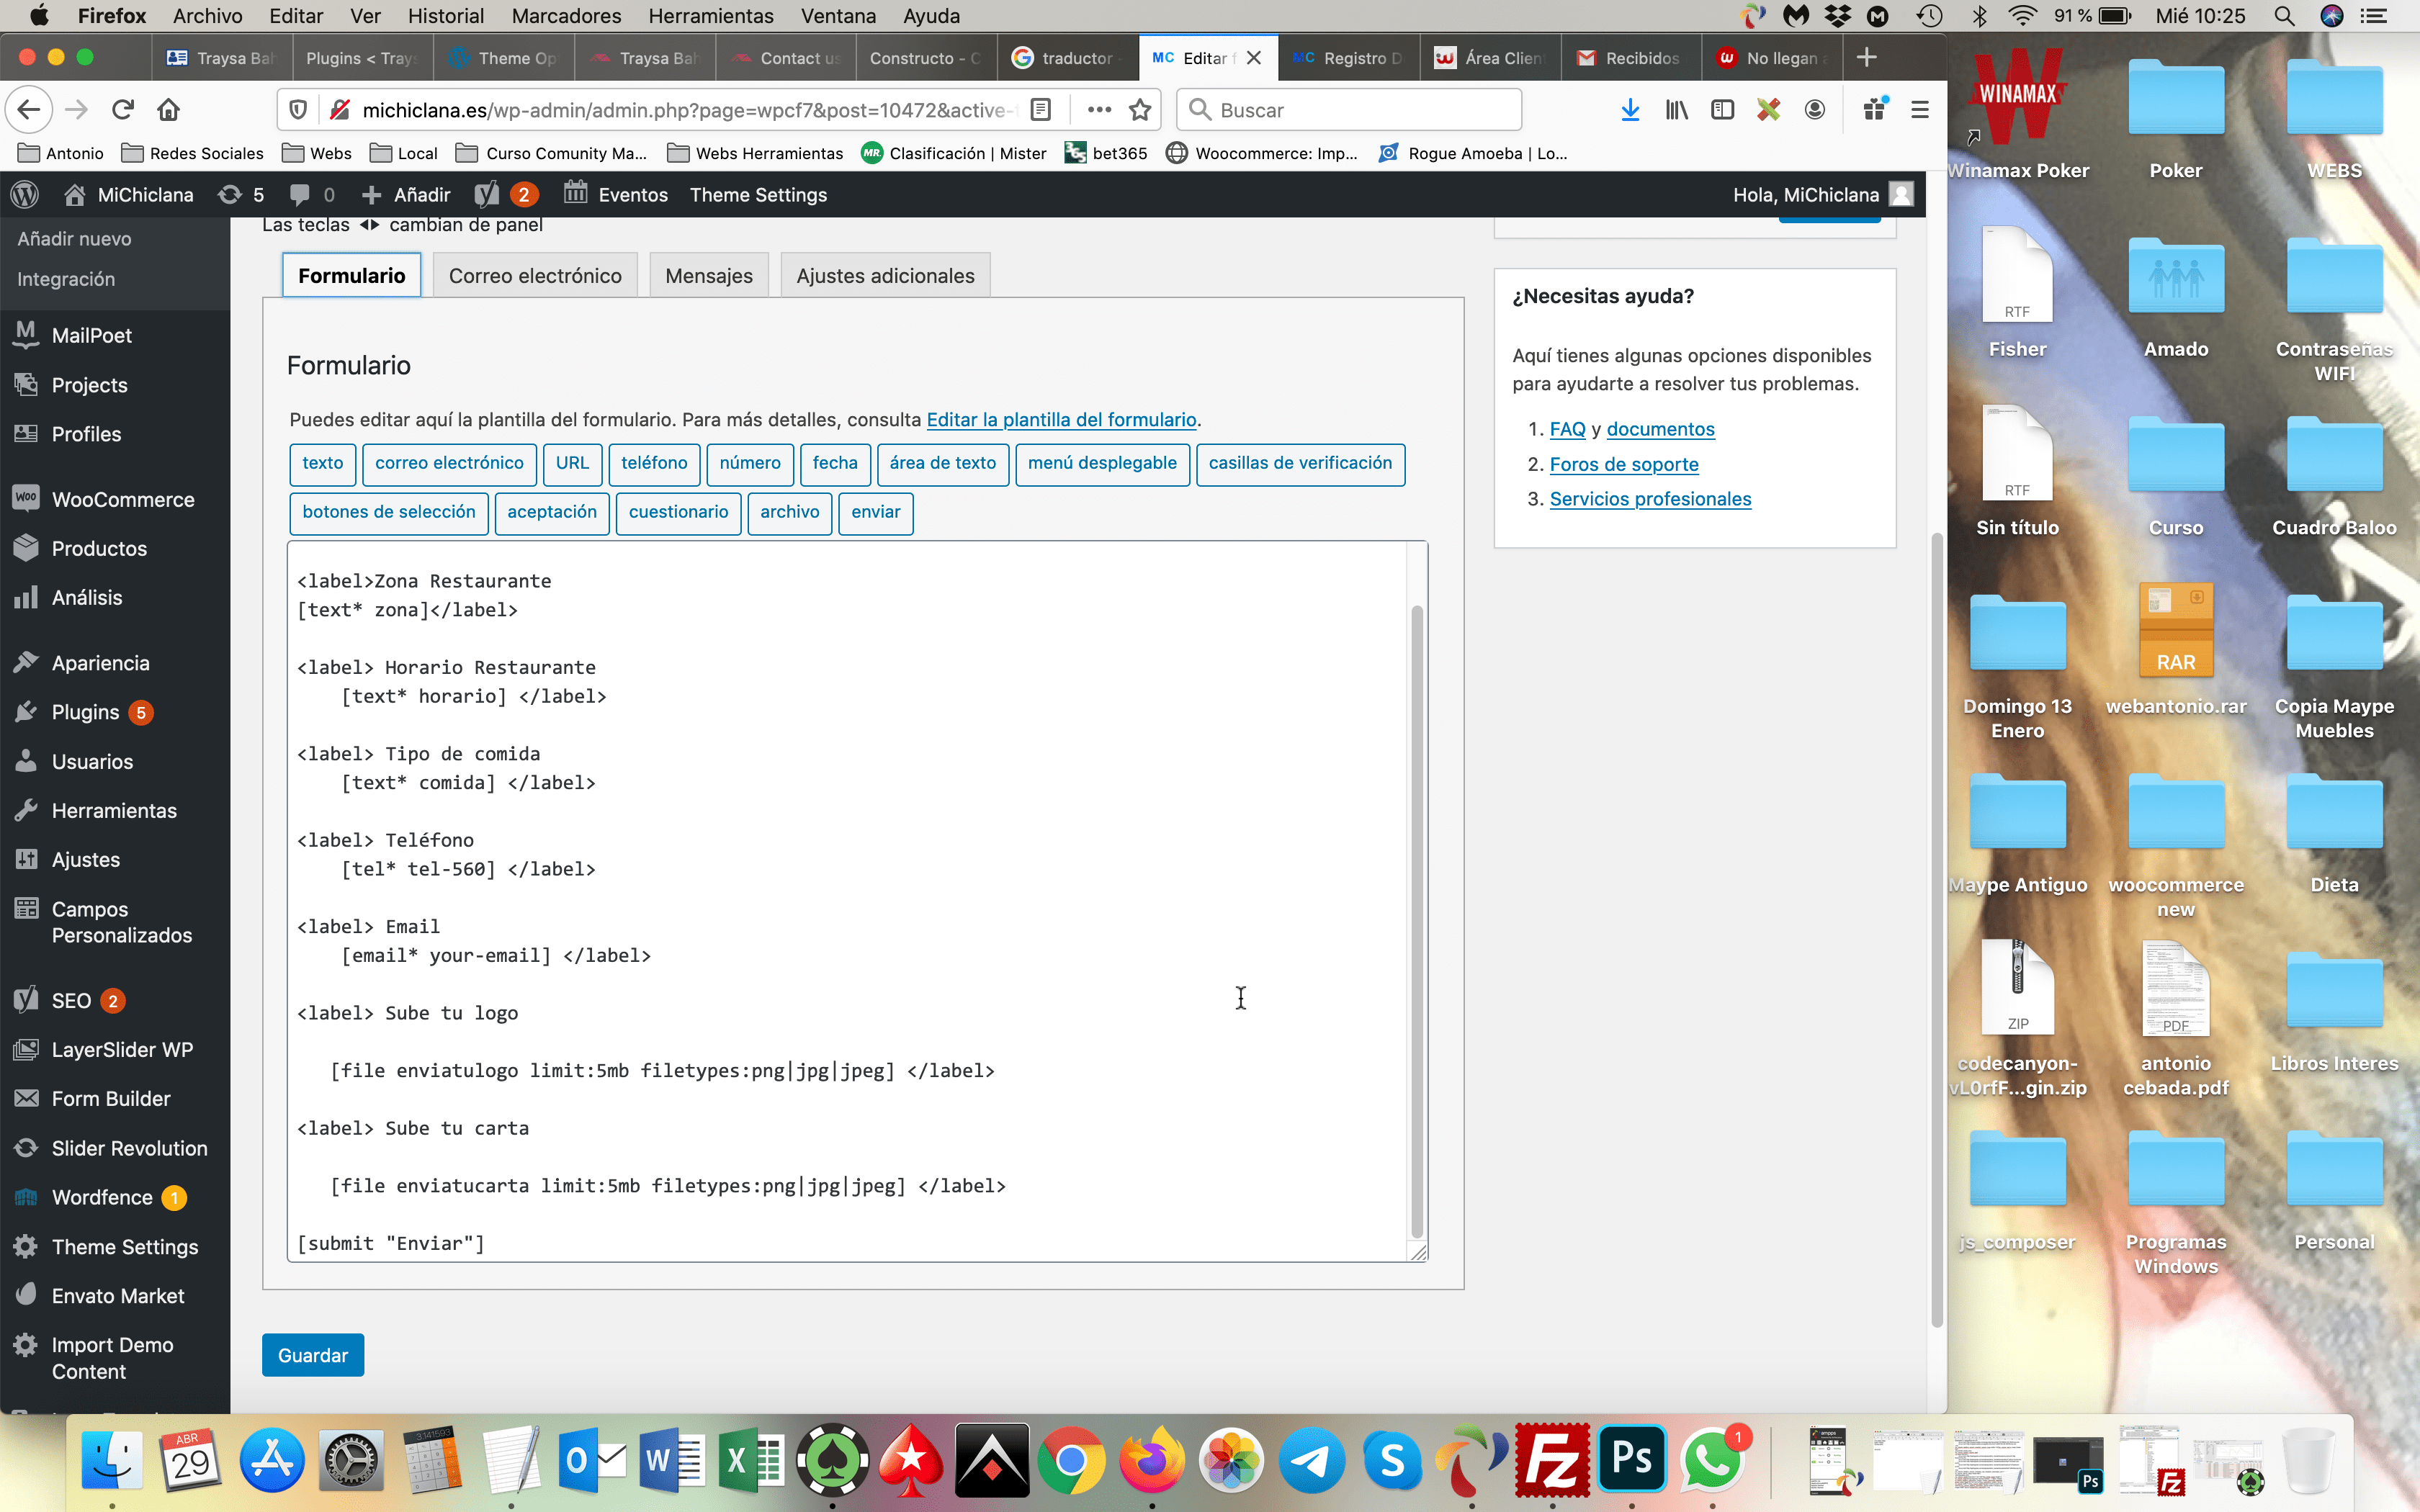Open Servicios profesionales link
Screen dimensions: 2420x1512
[1650, 499]
